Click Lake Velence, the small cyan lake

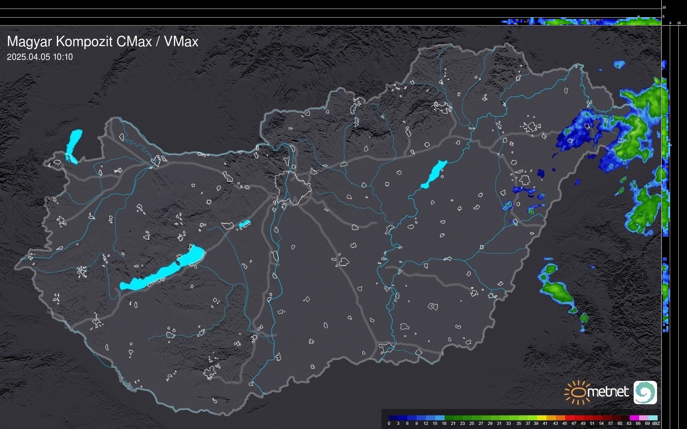pos(244,224)
